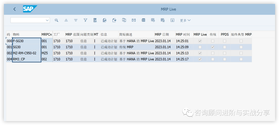Click the PPDS column header
The image size is (279, 125).
[x=225, y=35]
